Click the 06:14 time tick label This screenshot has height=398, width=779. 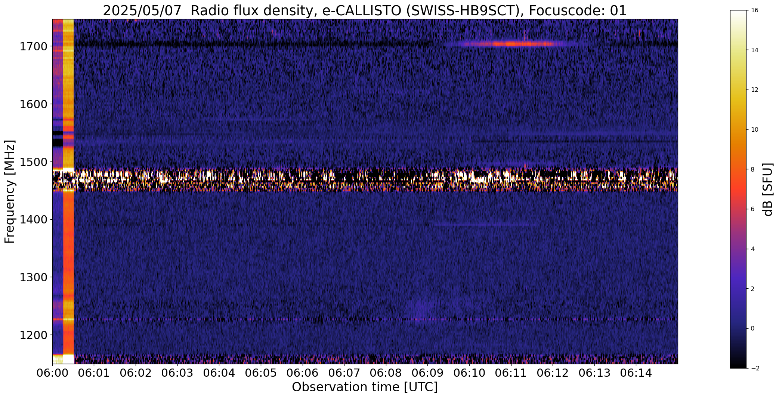pos(636,373)
